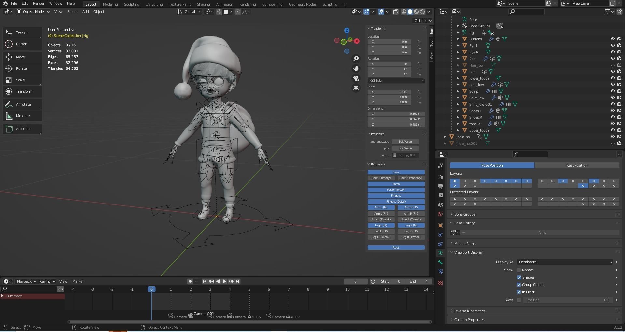Viewport: 625px width, 332px height.
Task: Click the viewport zoom magnifier icon
Action: pyautogui.click(x=356, y=59)
